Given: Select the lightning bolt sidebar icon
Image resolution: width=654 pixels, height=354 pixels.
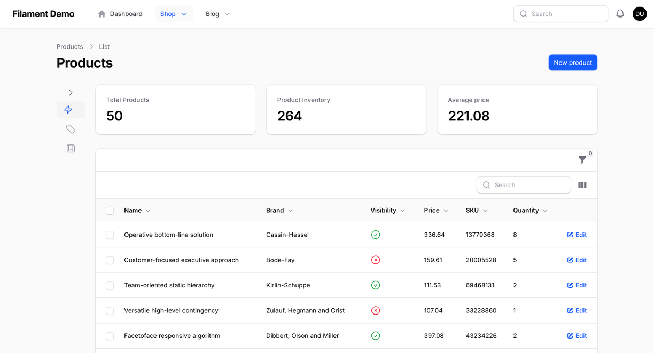Looking at the screenshot, I should pos(70,109).
